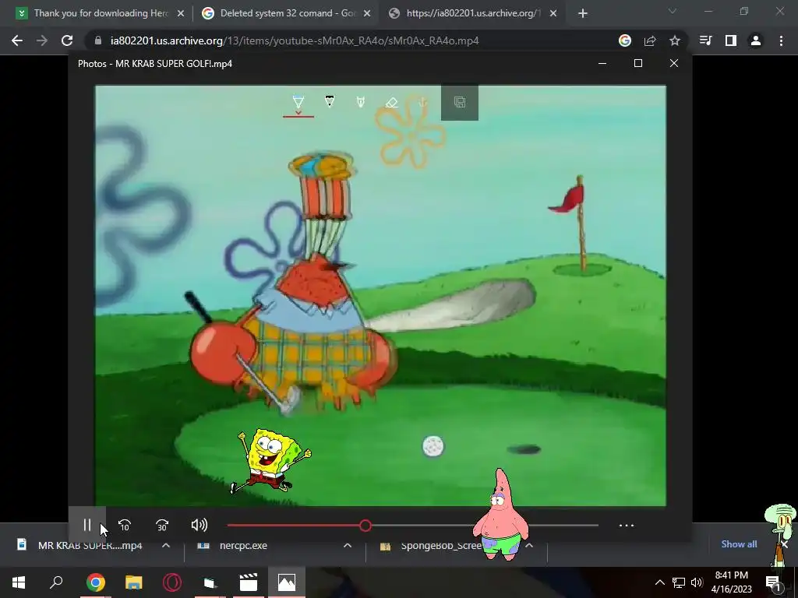Open the Chrome profile avatar

756,40
